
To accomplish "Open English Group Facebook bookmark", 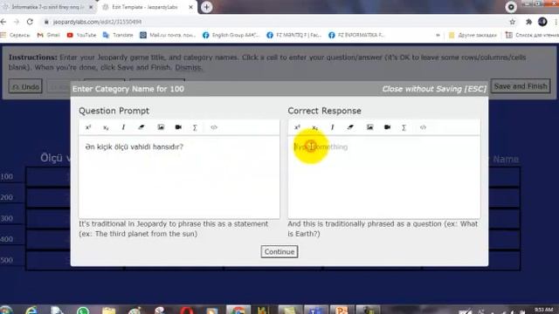I will (x=231, y=35).
